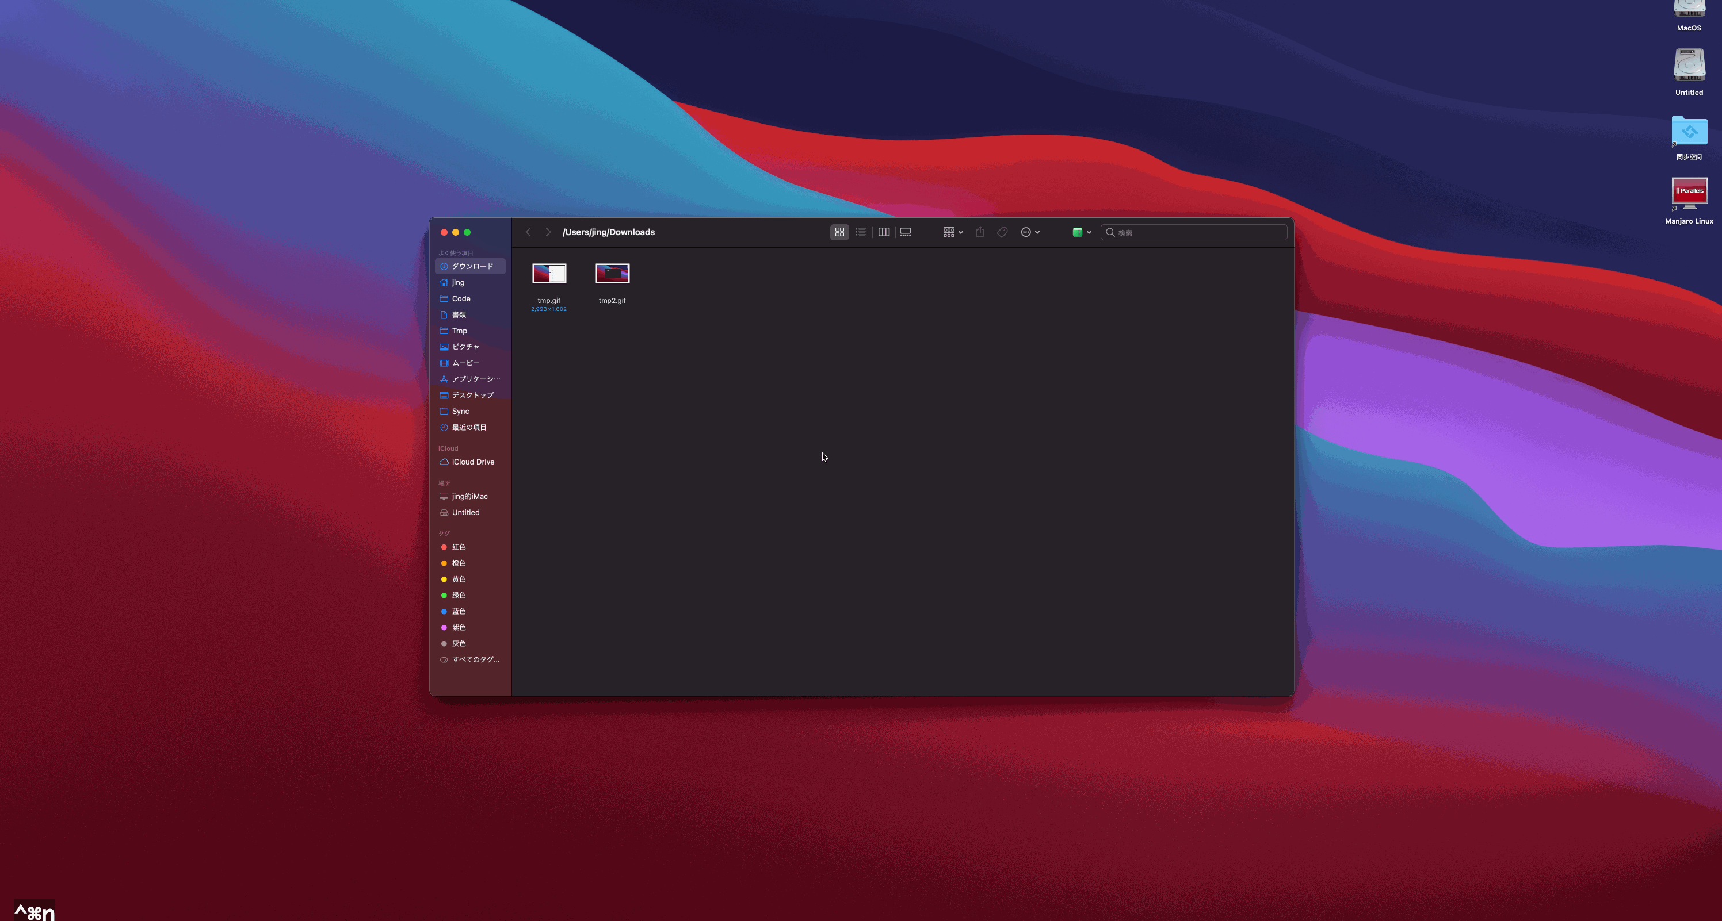Screen dimensions: 1722x921
Task: Open iCloud Drive in sidebar
Action: click(472, 461)
